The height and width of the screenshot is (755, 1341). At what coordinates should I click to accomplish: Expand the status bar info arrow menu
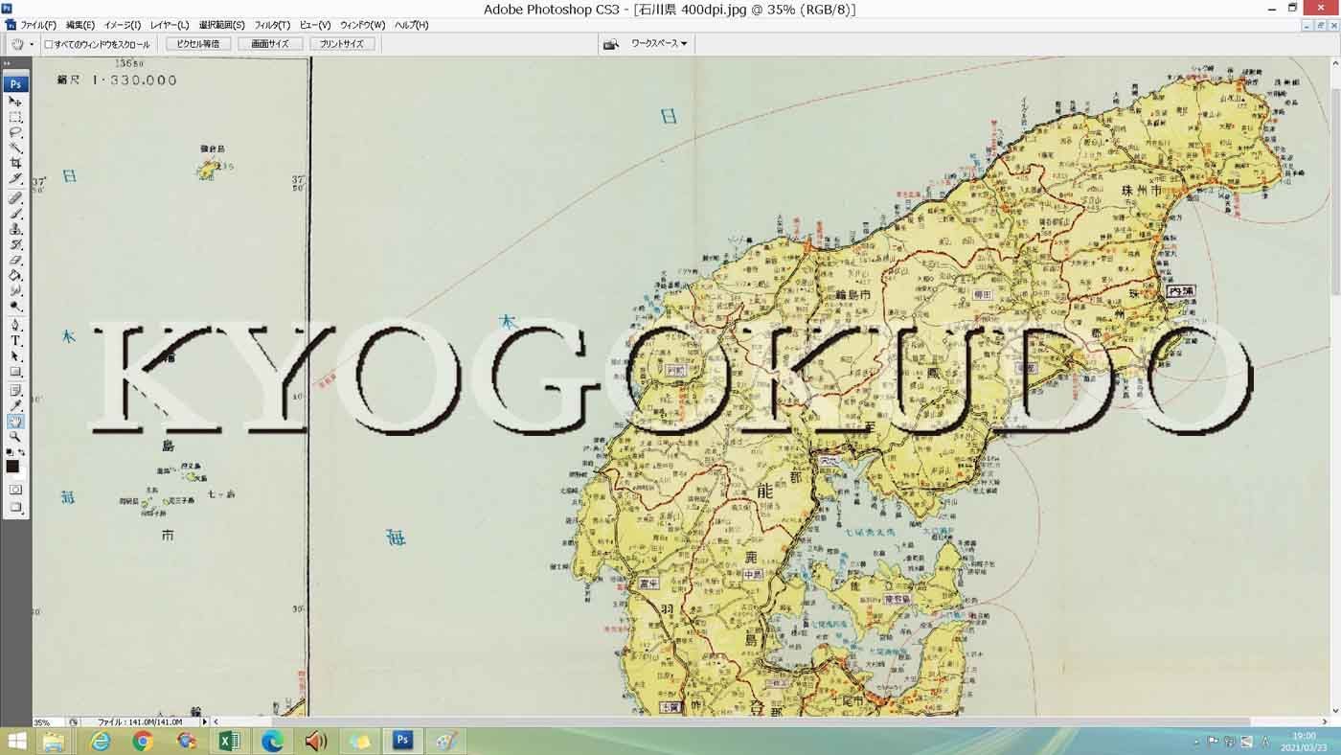tap(205, 721)
